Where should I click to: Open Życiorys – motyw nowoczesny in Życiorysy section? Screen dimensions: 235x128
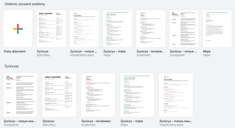coord(176,95)
